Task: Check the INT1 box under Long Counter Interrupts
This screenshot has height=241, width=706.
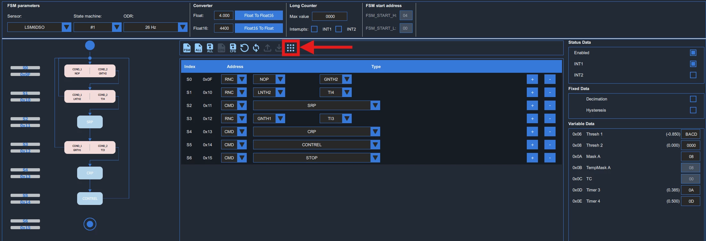Action: click(314, 29)
